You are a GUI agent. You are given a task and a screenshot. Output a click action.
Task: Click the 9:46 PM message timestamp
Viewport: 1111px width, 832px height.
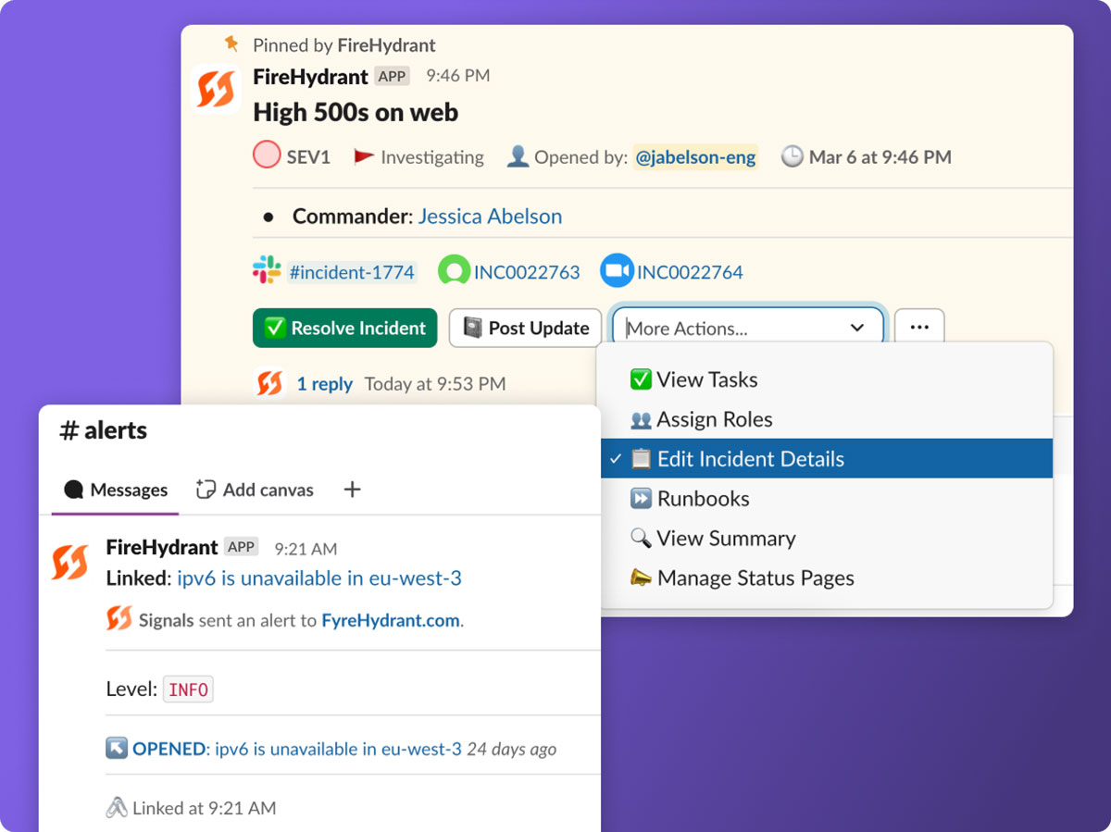458,76
